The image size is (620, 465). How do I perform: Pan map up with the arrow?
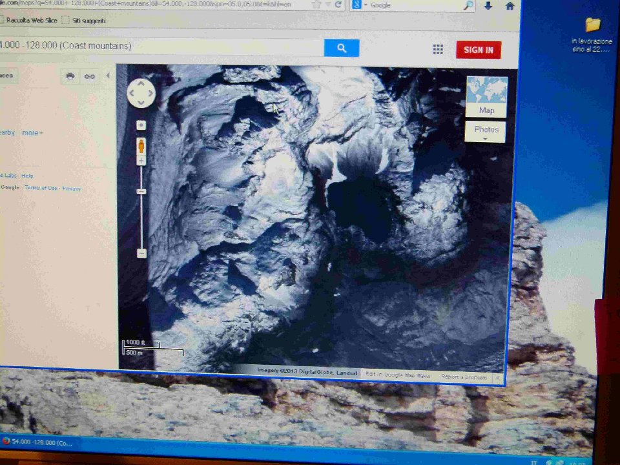click(x=141, y=83)
